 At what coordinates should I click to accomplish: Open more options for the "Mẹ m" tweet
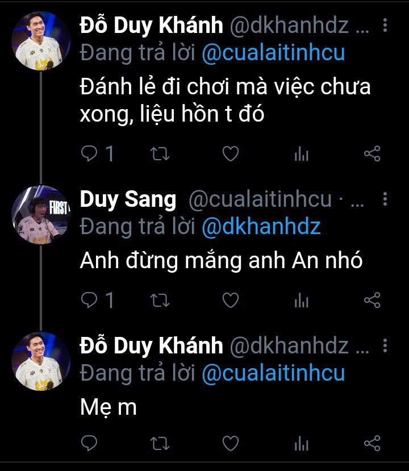click(386, 345)
